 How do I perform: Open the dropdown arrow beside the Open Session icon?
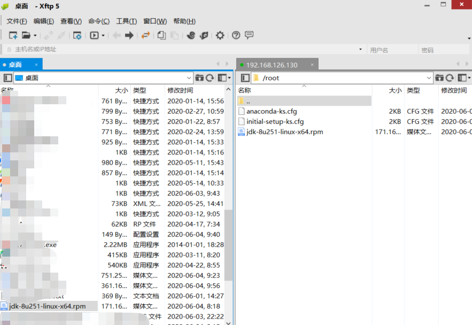tap(35, 35)
